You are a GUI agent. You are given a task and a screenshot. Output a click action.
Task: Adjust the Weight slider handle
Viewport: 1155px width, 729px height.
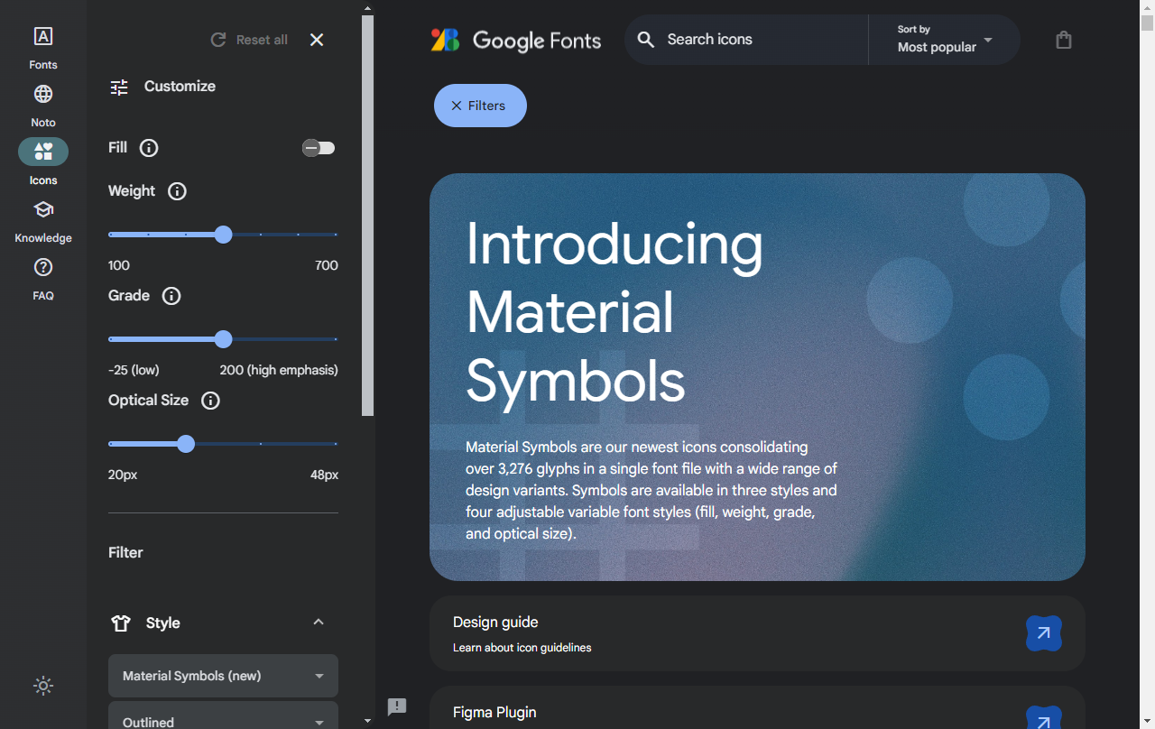(x=224, y=235)
